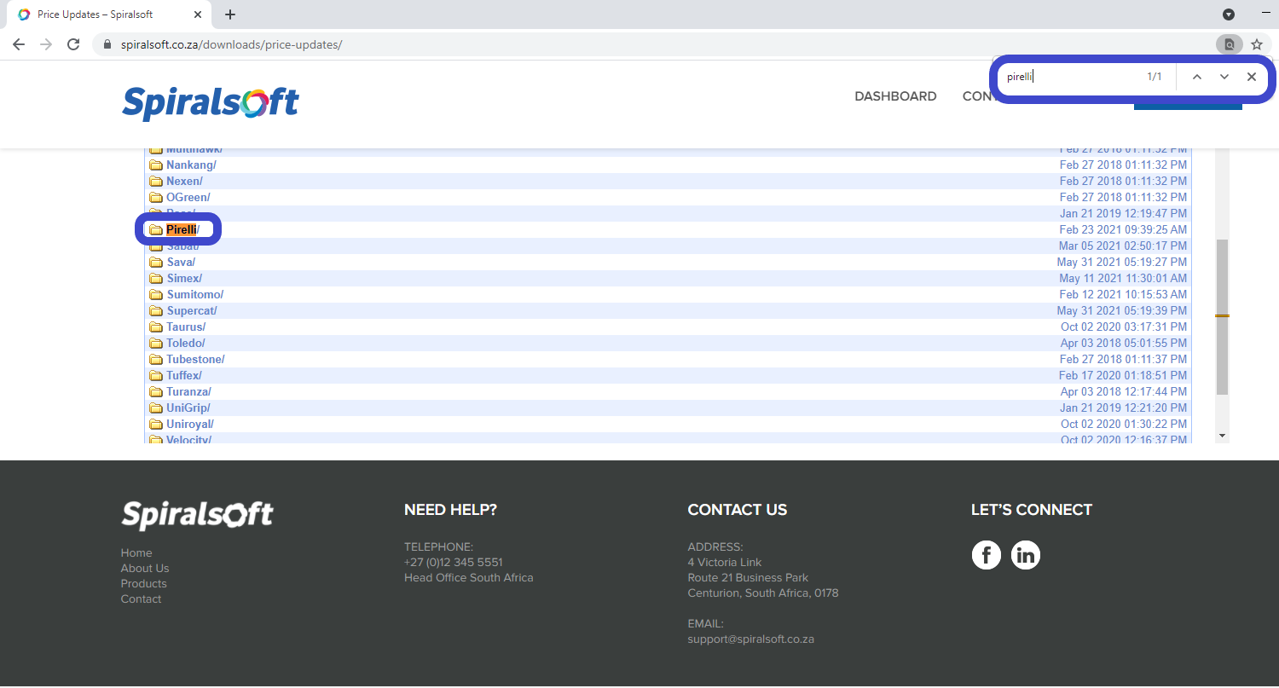View site information lock icon
The image size is (1279, 688).
pyautogui.click(x=107, y=44)
